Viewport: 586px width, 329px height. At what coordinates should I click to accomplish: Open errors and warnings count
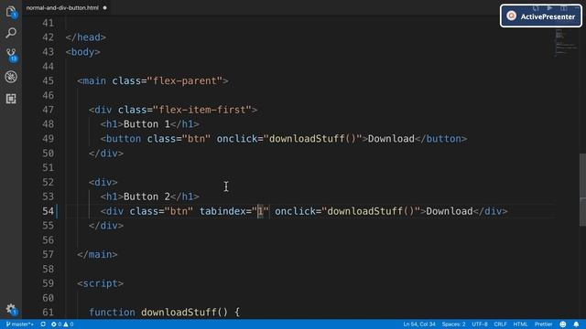(62, 324)
